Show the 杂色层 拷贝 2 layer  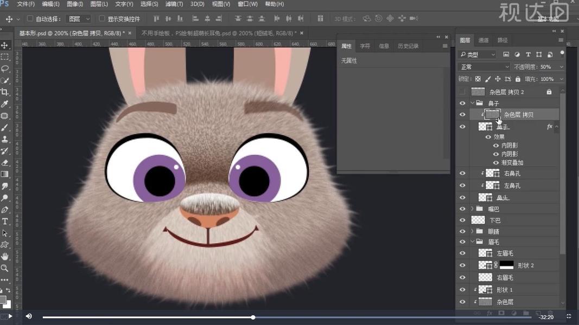[462, 92]
